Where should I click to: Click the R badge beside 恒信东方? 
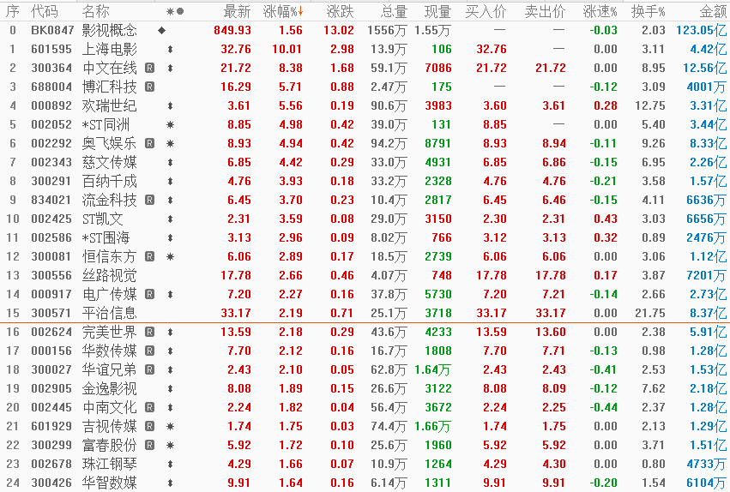[x=149, y=256]
